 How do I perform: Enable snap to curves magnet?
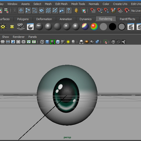pyautogui.click(x=100, y=10)
